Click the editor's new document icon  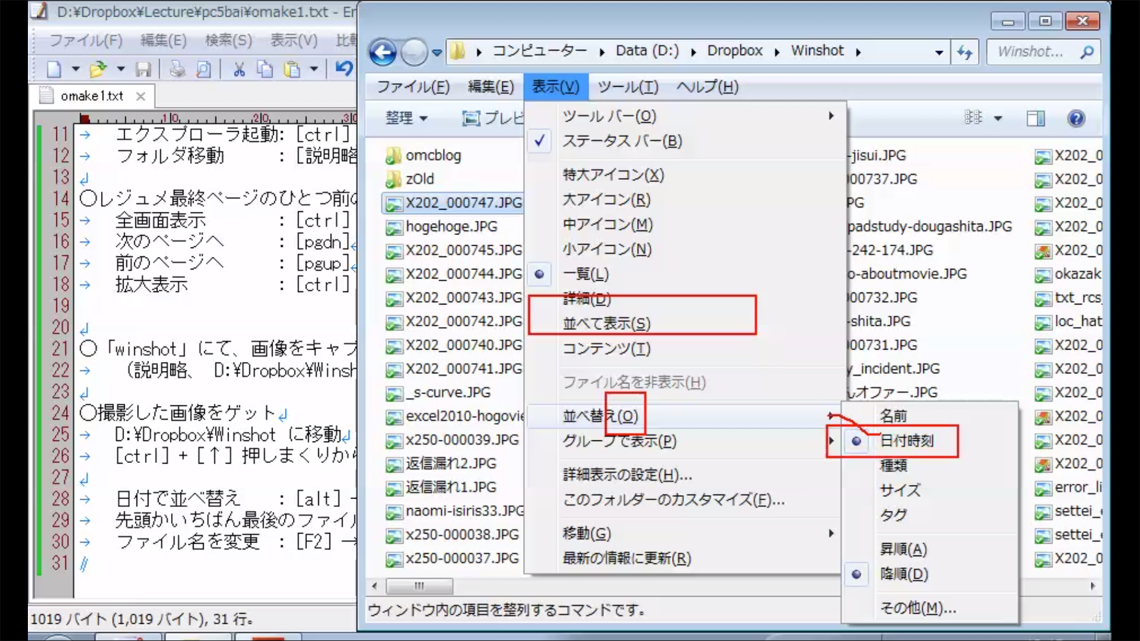[54, 69]
